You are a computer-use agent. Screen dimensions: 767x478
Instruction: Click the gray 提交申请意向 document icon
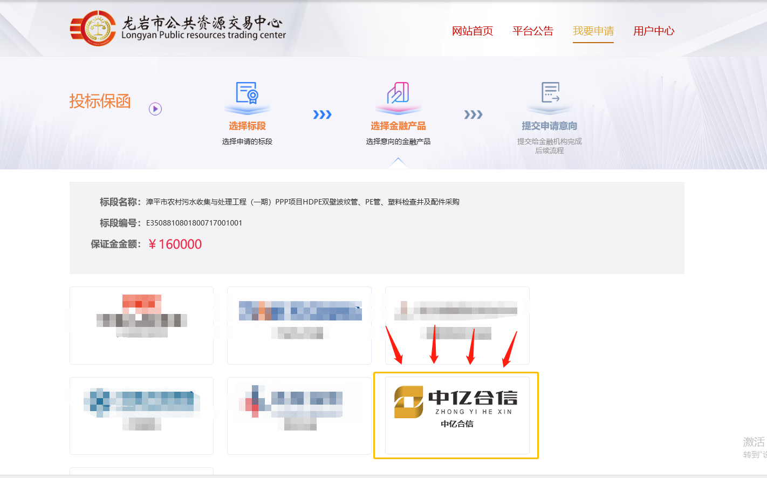click(550, 93)
